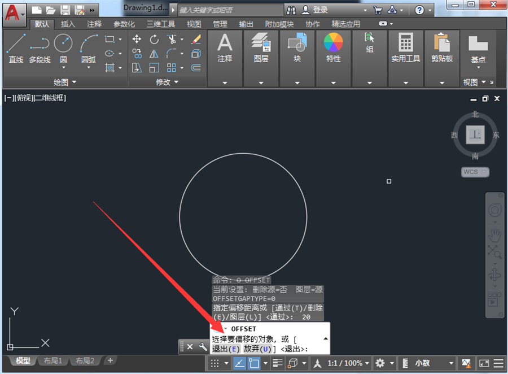Choose the Rectangle draw tool
Screen dimensions: 508x374
(x=110, y=40)
